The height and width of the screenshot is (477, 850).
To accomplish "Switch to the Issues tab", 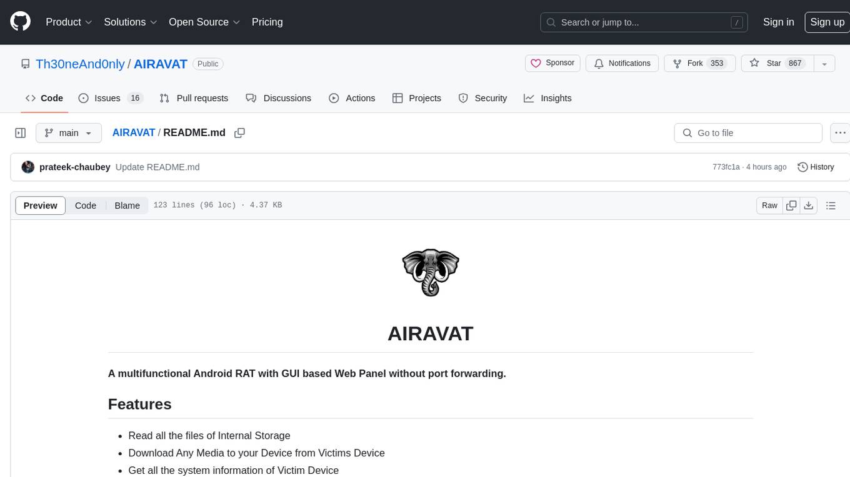I will pyautogui.click(x=111, y=98).
